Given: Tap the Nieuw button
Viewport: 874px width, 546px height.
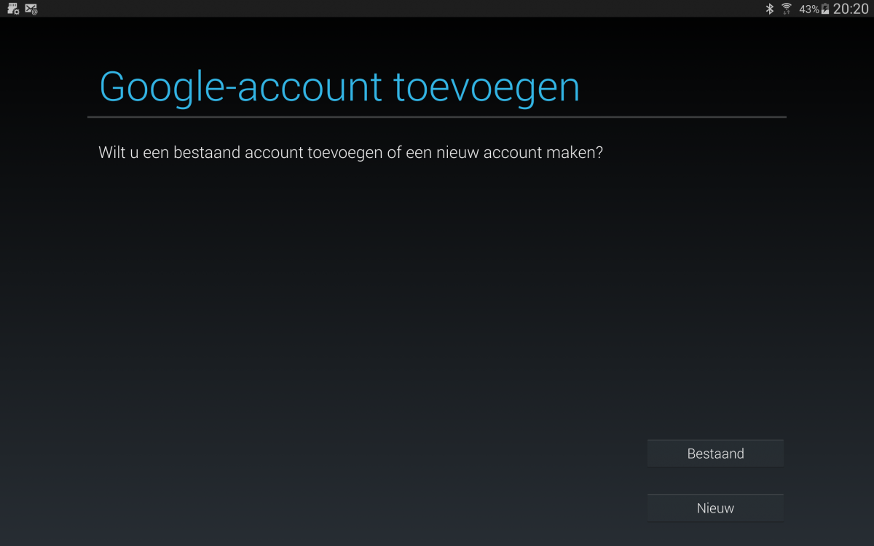Looking at the screenshot, I should 715,508.
